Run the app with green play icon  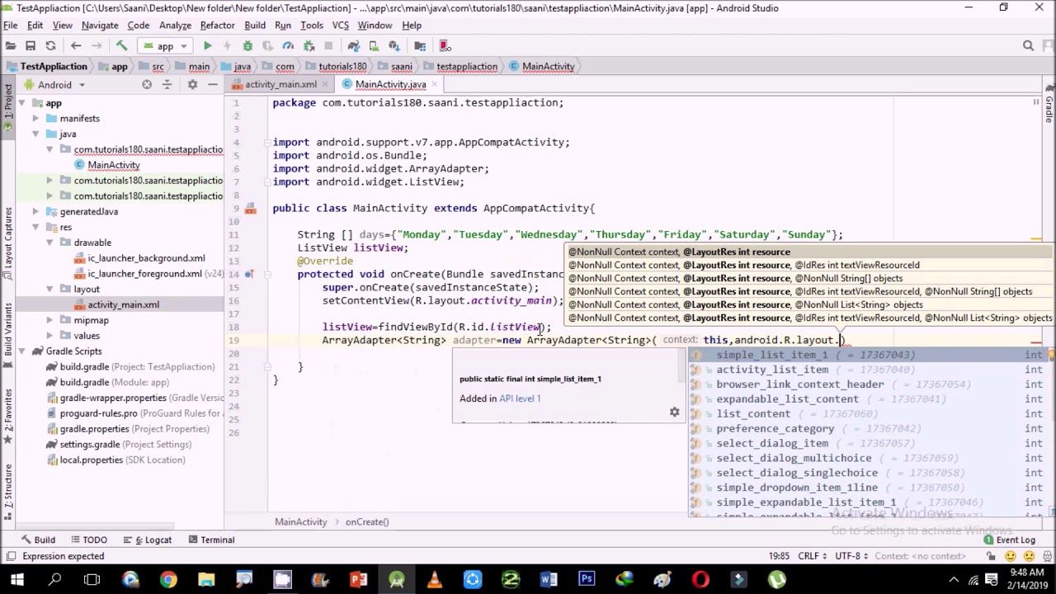tap(207, 46)
